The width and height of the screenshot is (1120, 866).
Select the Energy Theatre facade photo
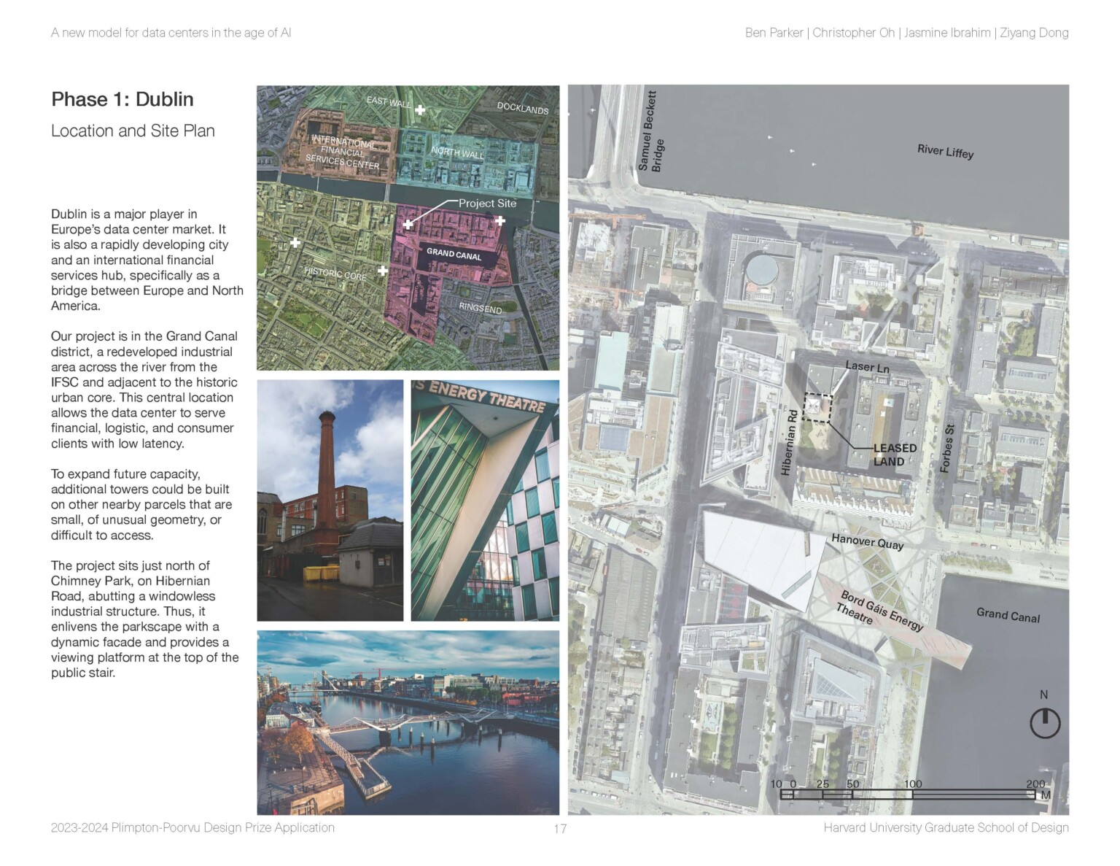pos(485,500)
